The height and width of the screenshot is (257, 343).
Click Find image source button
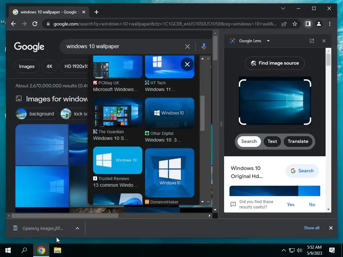tap(275, 63)
